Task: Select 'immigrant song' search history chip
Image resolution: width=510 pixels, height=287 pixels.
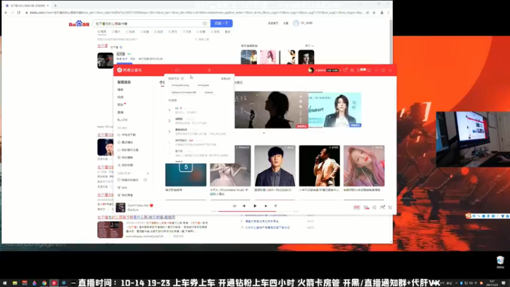Action: pos(180,85)
